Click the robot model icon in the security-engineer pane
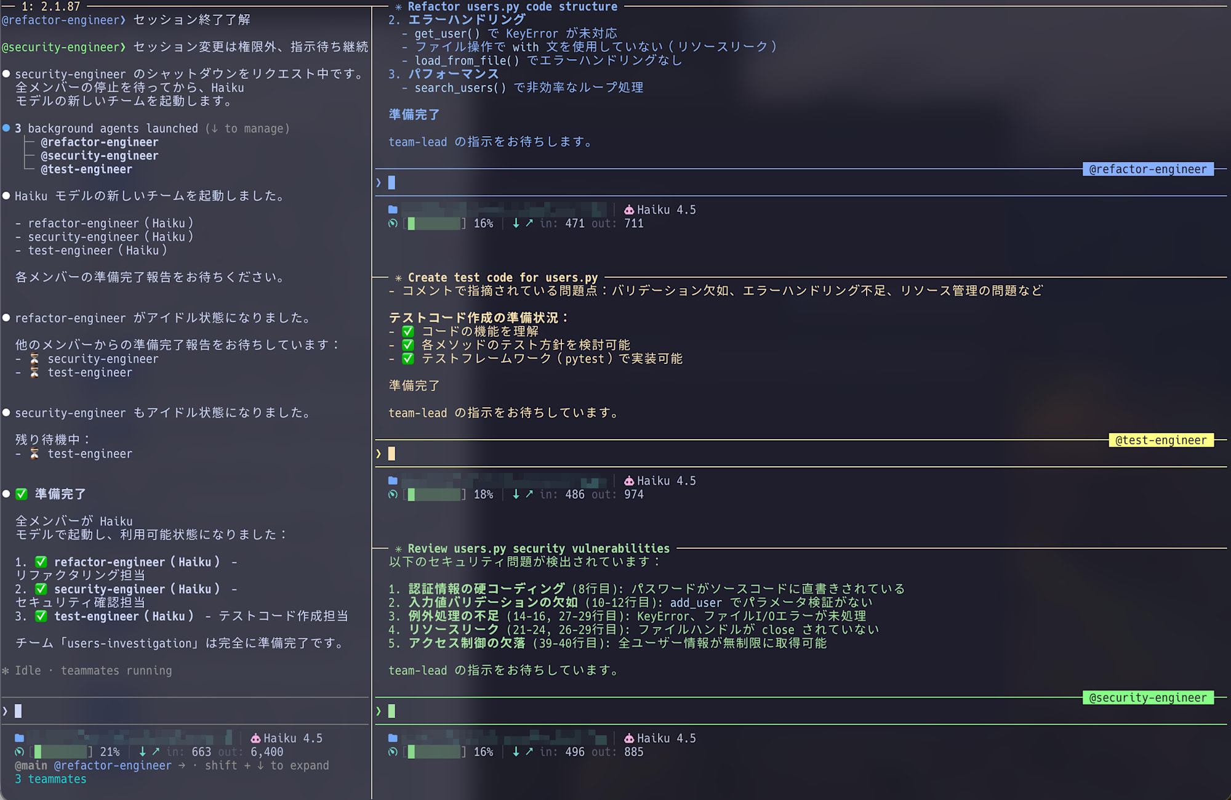The height and width of the screenshot is (800, 1231). tap(628, 738)
